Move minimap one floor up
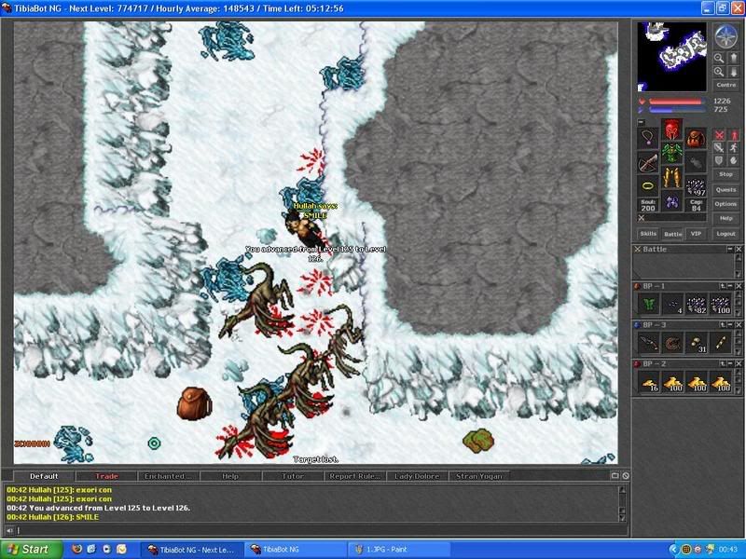Viewport: 746px width, 559px height. (733, 58)
